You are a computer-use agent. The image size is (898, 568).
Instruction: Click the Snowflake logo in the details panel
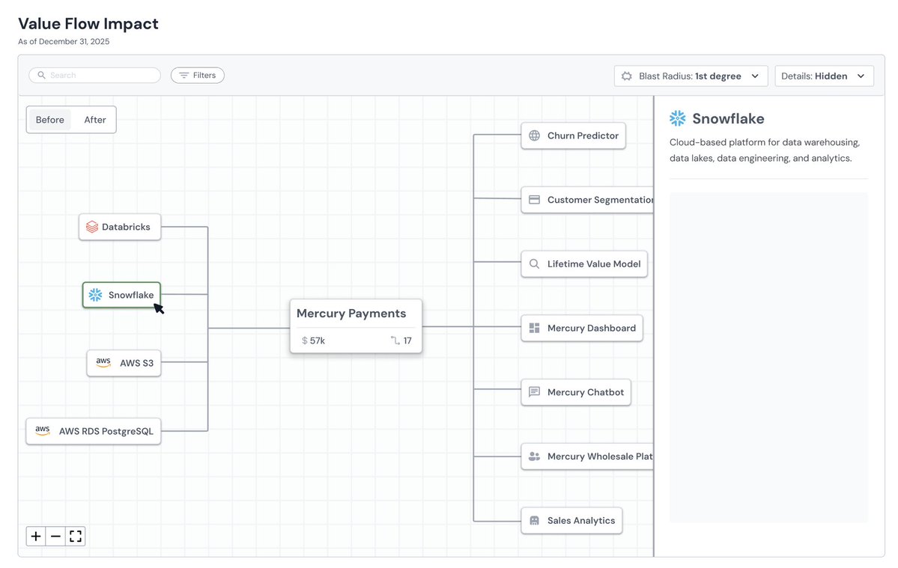(678, 118)
